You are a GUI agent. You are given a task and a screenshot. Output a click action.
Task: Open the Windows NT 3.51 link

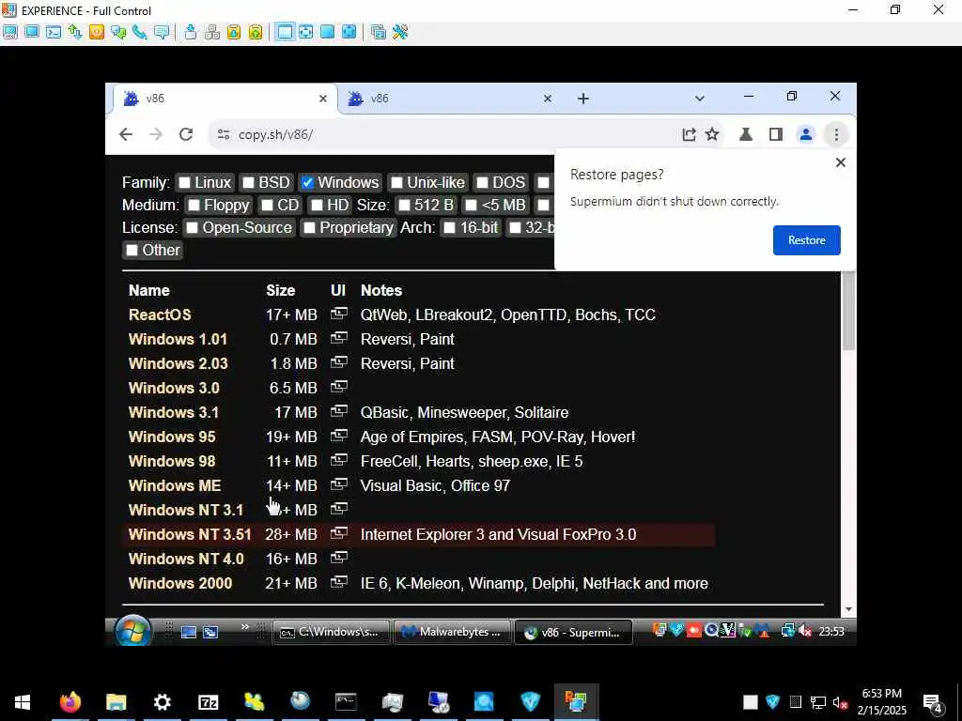[190, 534]
